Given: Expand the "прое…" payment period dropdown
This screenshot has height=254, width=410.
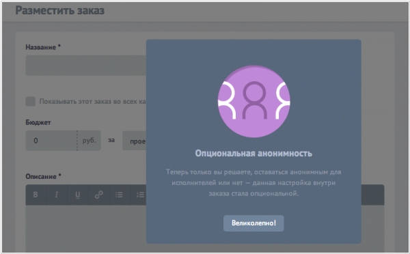Looking at the screenshot, I should pyautogui.click(x=134, y=141).
